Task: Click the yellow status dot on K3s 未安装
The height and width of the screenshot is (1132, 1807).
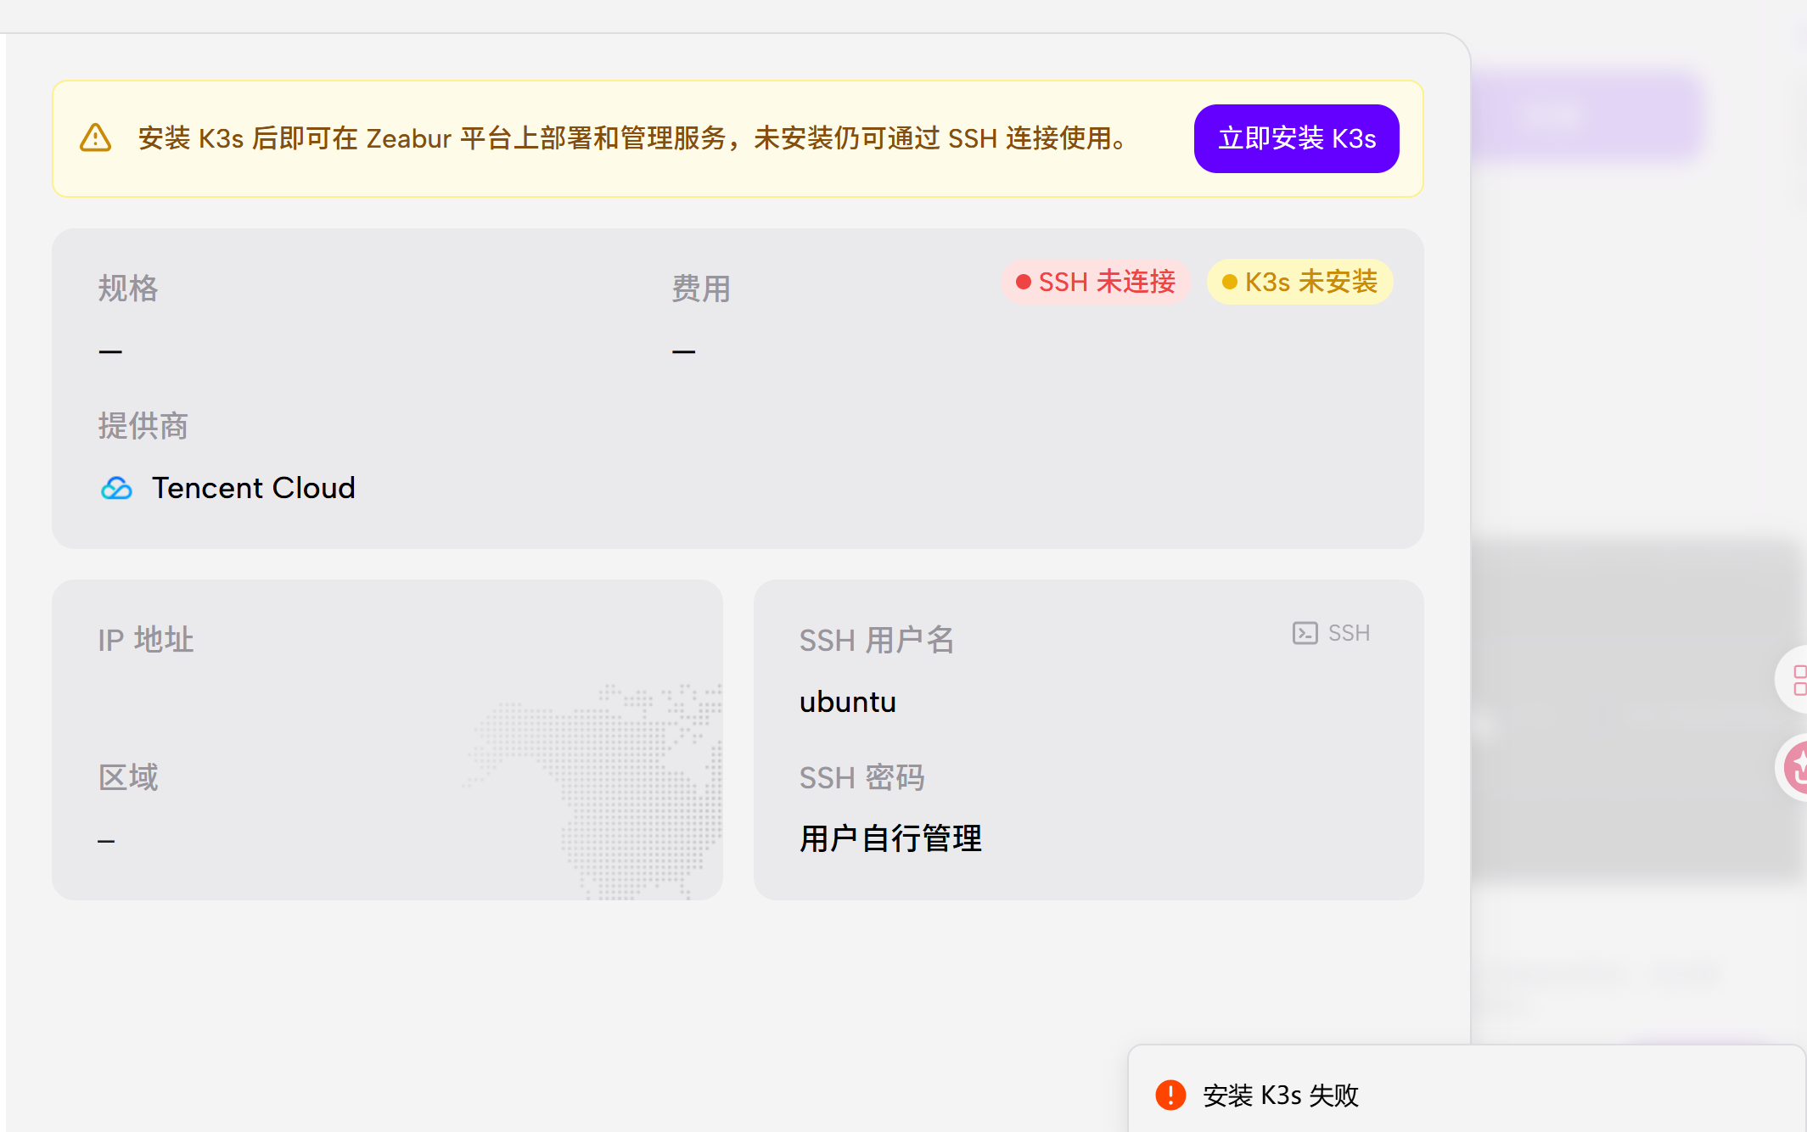Action: coord(1232,282)
